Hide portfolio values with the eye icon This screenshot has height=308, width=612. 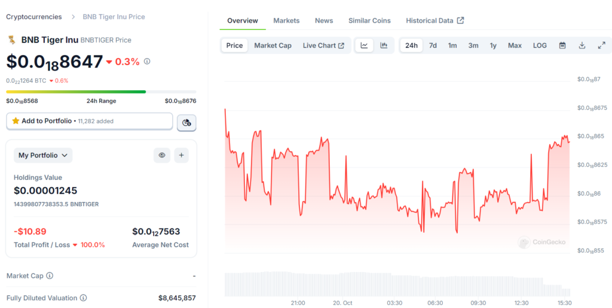[161, 155]
